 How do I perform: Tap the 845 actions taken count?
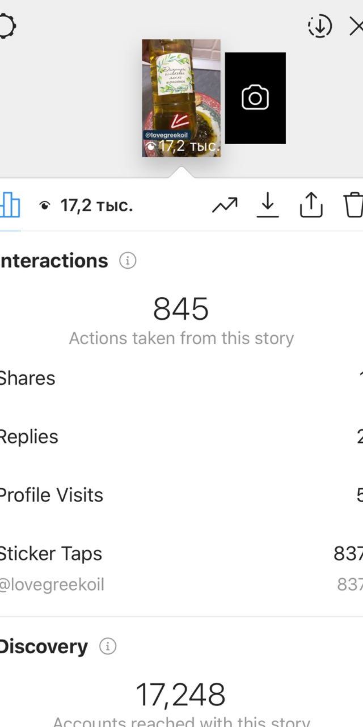click(181, 309)
